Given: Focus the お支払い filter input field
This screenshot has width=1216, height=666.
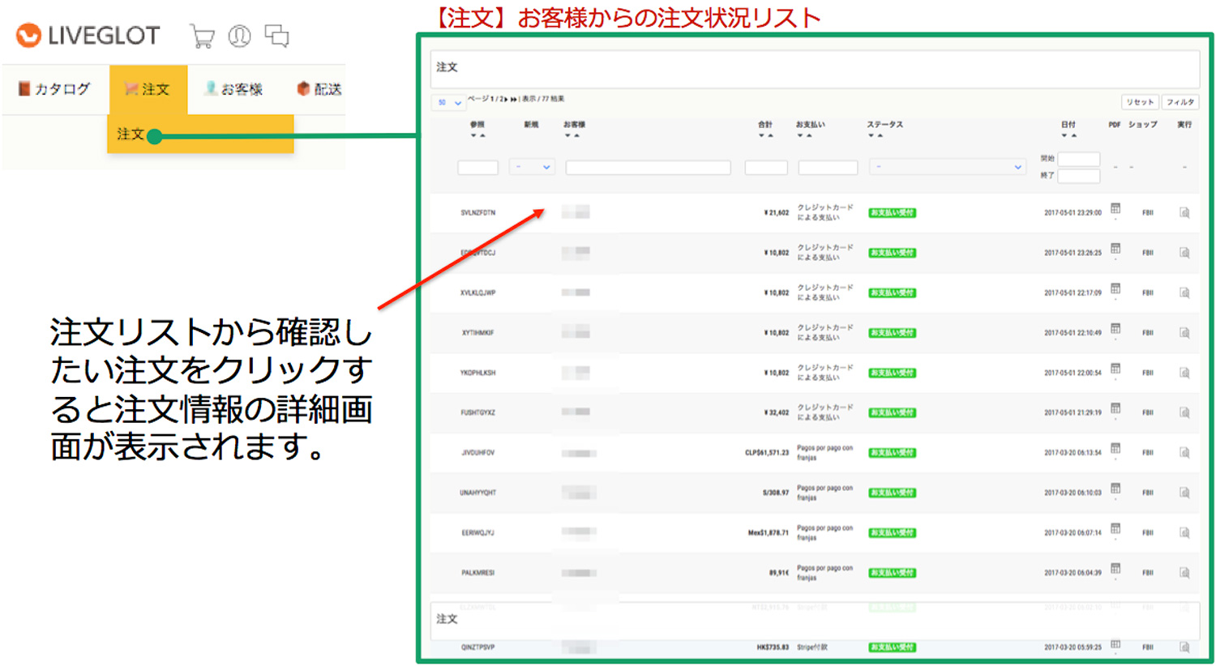Looking at the screenshot, I should 828,168.
